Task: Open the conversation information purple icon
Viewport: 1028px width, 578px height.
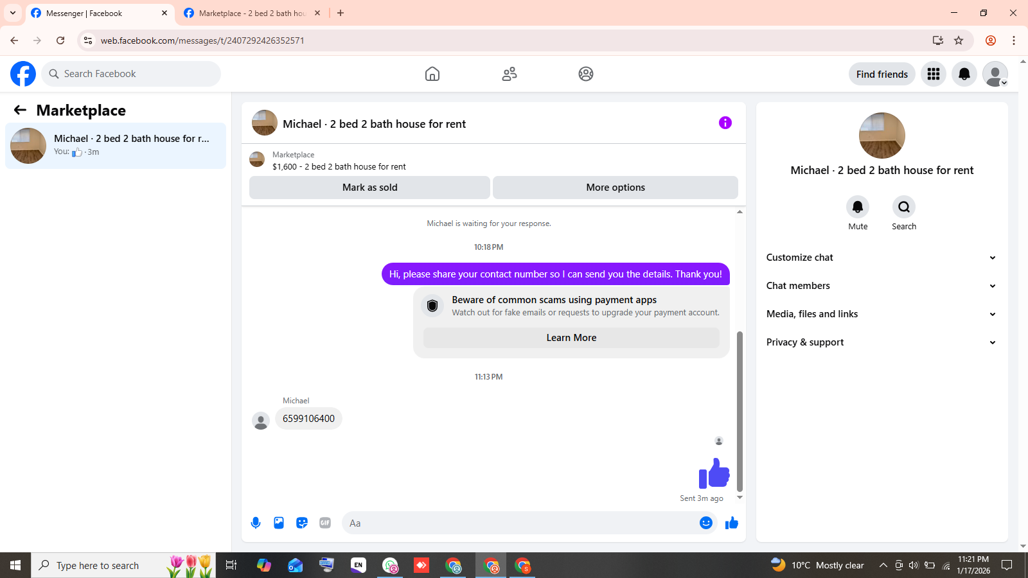Action: 725,123
